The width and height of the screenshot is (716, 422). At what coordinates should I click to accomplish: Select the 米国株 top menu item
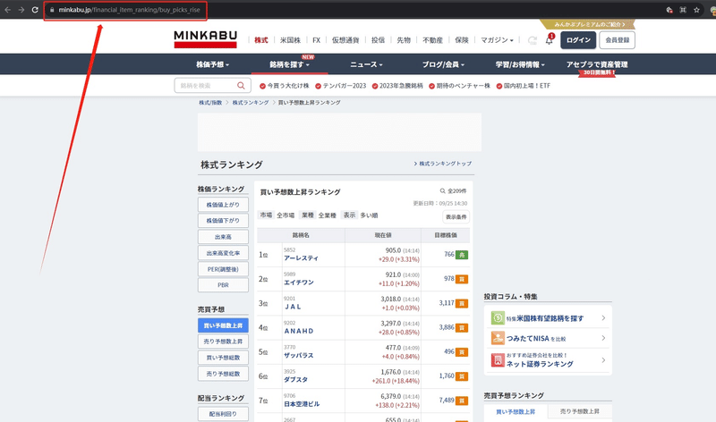point(290,40)
